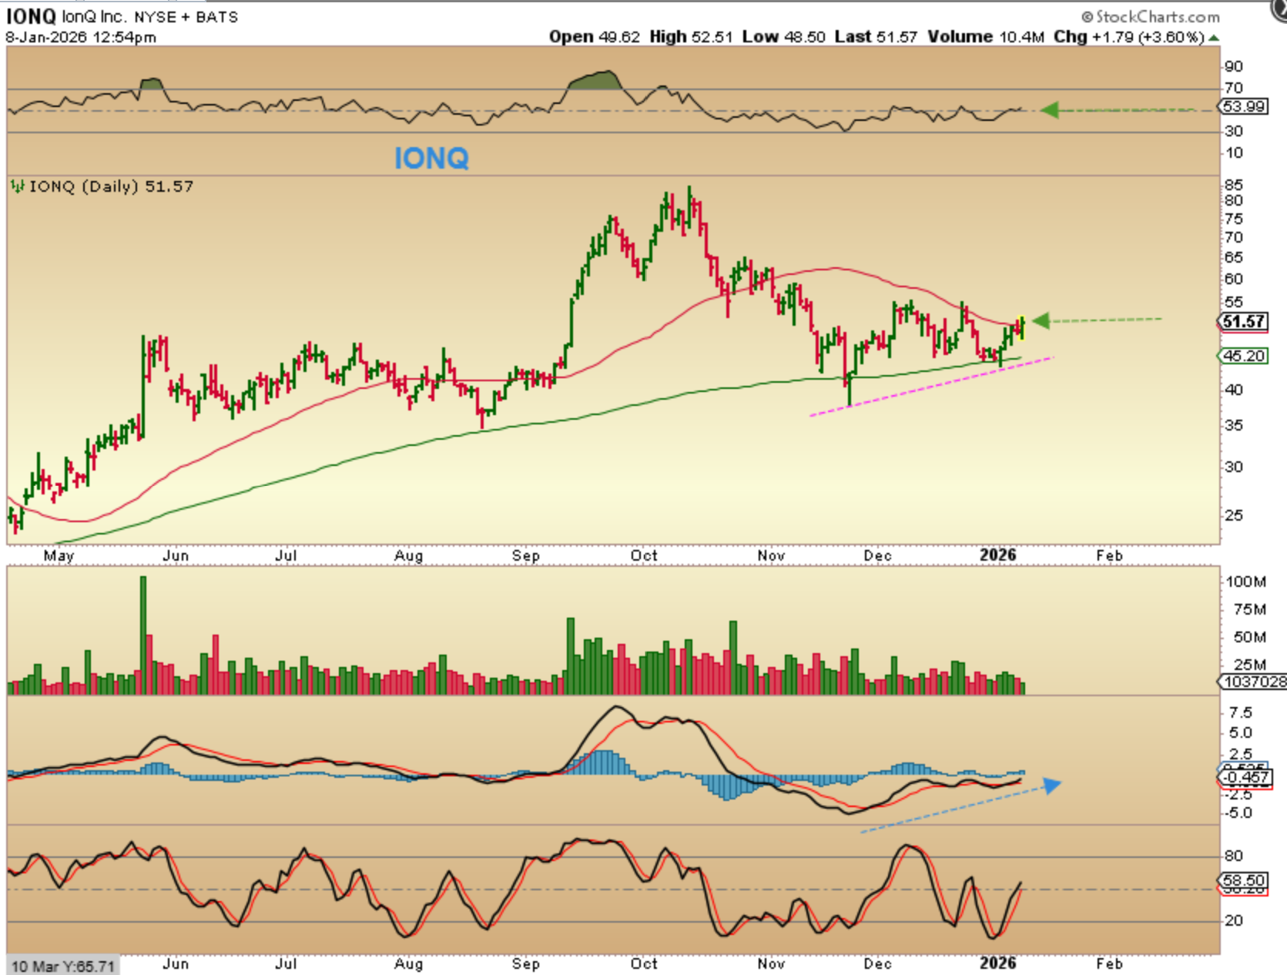Image resolution: width=1287 pixels, height=975 pixels.
Task: Click the 45.20 moving average price tag
Action: click(1243, 356)
